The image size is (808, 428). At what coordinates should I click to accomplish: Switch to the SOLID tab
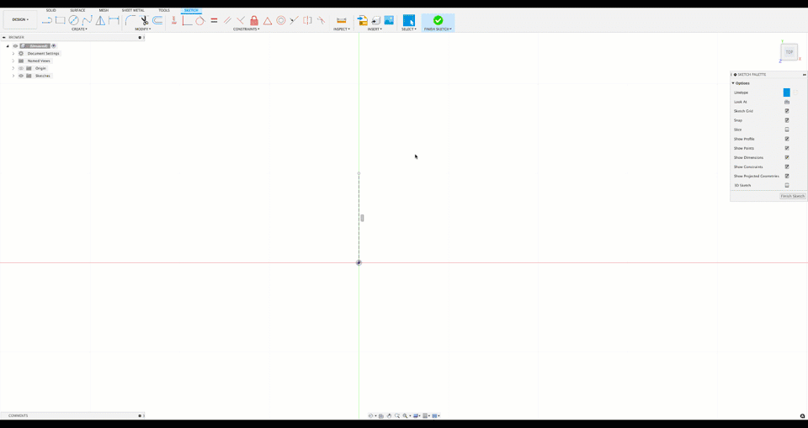click(x=51, y=10)
